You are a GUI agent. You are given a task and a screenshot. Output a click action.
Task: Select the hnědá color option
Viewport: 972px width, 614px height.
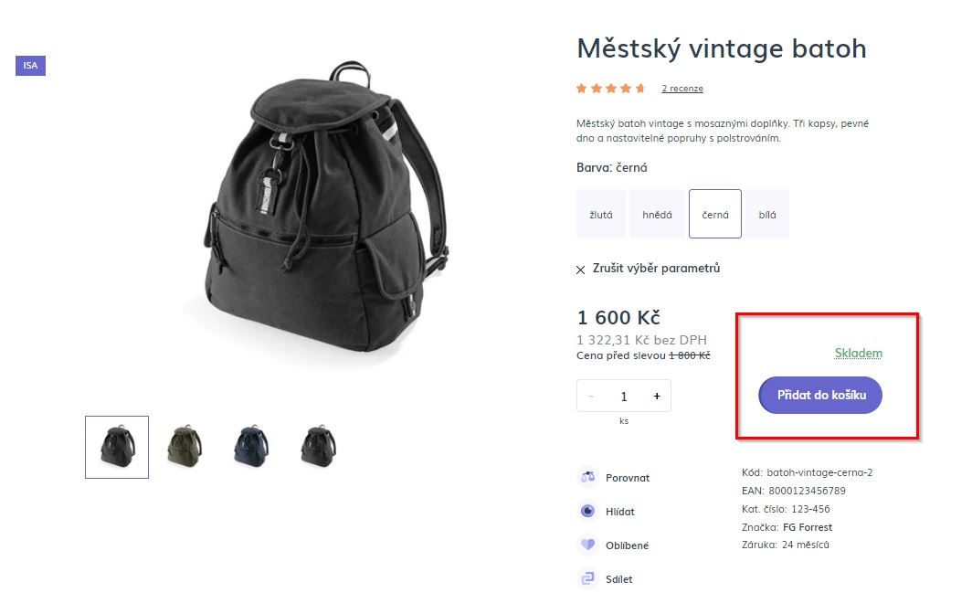pos(657,215)
